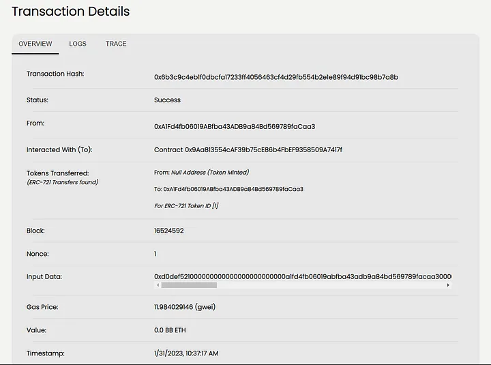This screenshot has width=491, height=365.
Task: Click the ERC-721 Token ID [1] text
Action: pos(186,205)
